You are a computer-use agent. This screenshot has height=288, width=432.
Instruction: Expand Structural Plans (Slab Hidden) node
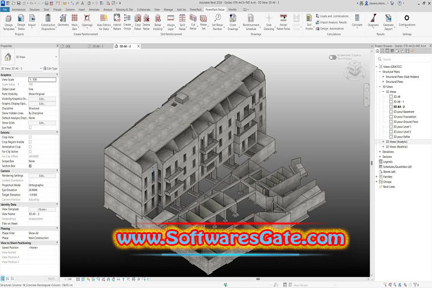pyautogui.click(x=383, y=77)
